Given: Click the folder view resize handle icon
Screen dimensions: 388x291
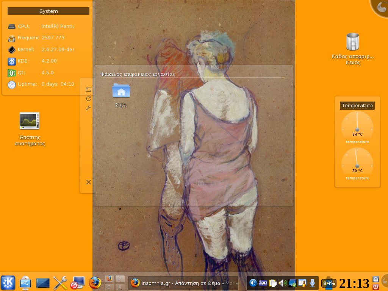Looking at the screenshot, I should tap(88, 89).
